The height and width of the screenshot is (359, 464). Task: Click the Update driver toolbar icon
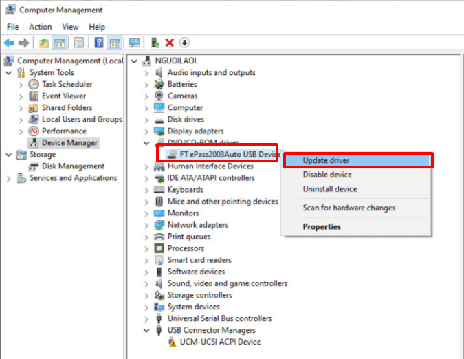(x=155, y=43)
